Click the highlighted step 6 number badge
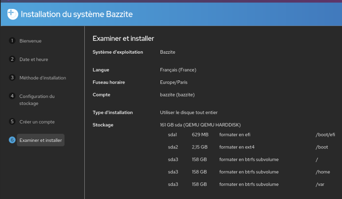Image resolution: width=342 pixels, height=199 pixels. coord(12,140)
